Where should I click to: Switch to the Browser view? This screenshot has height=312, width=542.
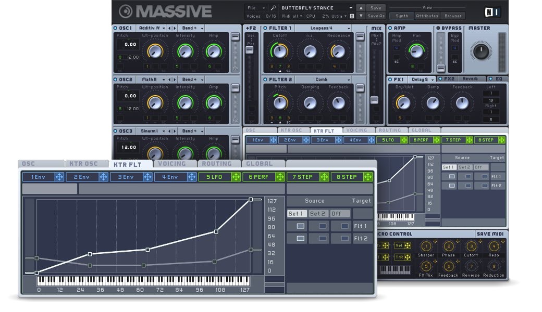tap(453, 16)
